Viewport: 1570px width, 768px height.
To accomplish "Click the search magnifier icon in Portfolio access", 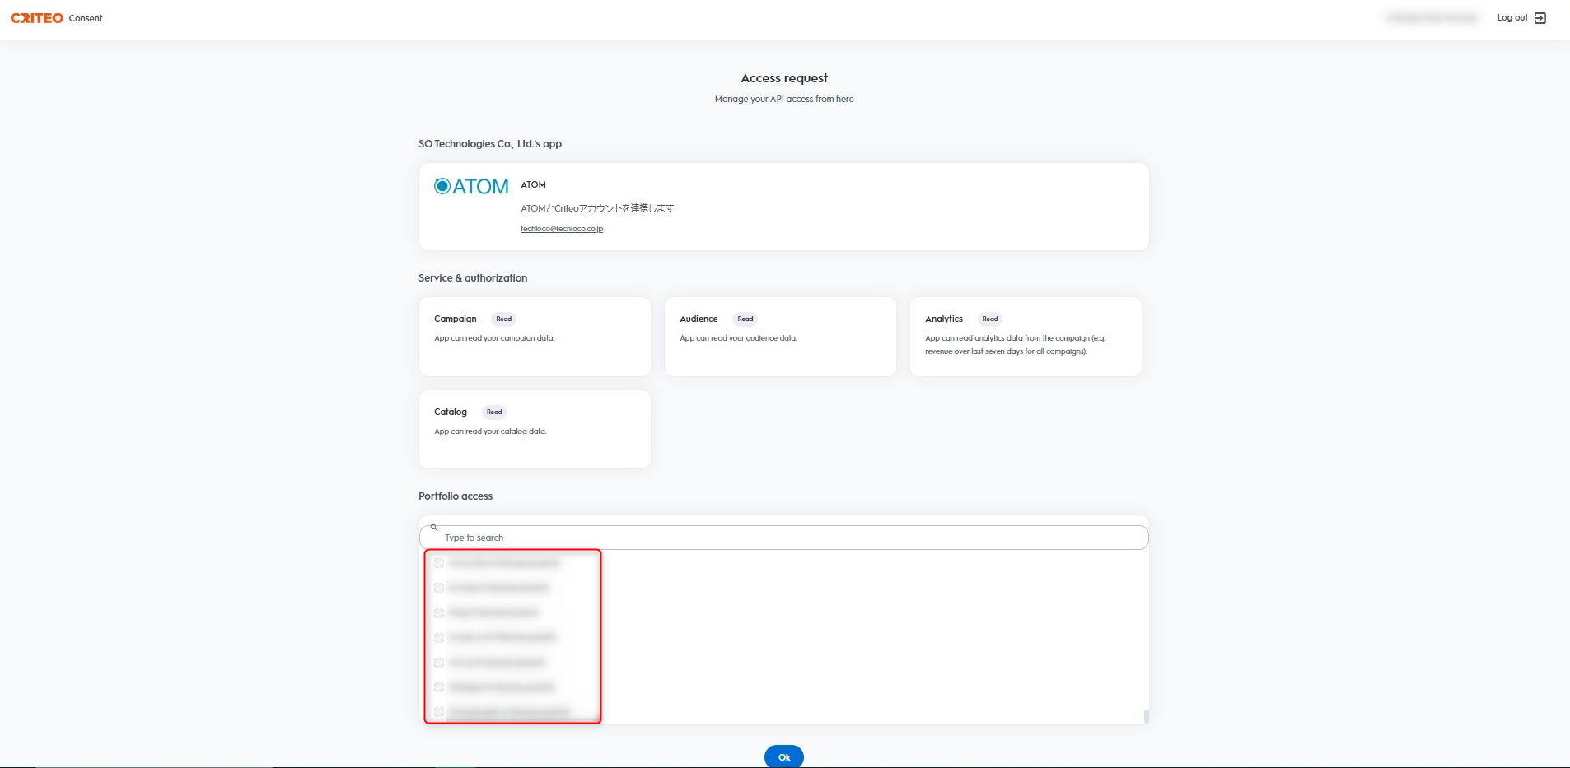I will point(433,528).
